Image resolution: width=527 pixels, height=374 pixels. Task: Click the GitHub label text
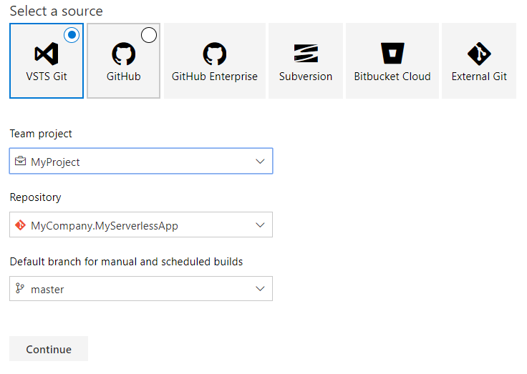(x=124, y=77)
